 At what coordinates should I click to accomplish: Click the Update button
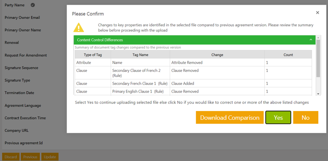[x=50, y=157]
